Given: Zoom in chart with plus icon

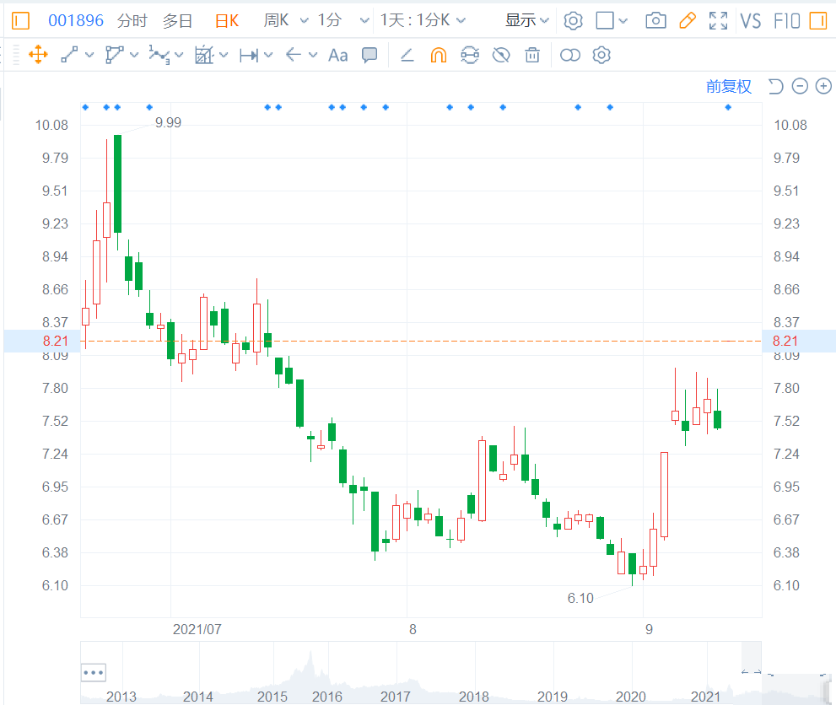Looking at the screenshot, I should click(x=823, y=86).
